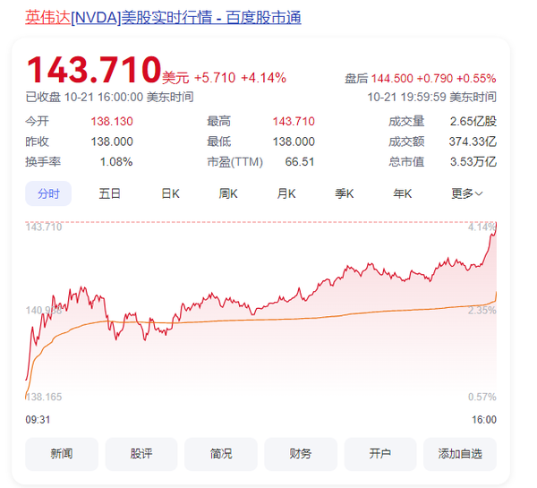Open the 周K chart tab
This screenshot has height=488, width=537.
pos(228,193)
